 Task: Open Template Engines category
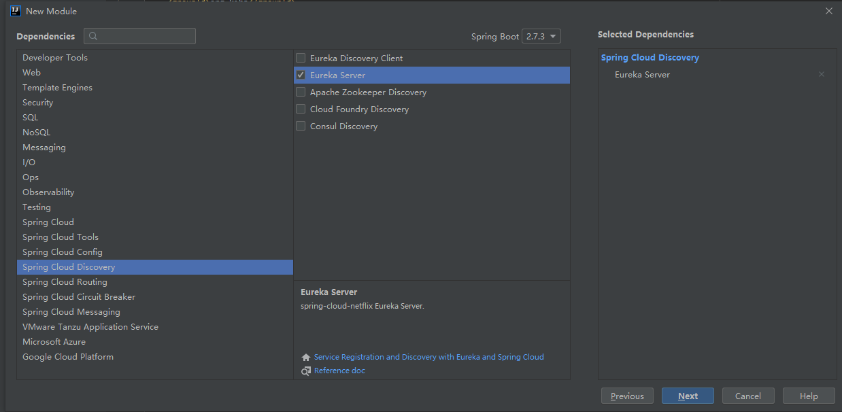[155, 88]
